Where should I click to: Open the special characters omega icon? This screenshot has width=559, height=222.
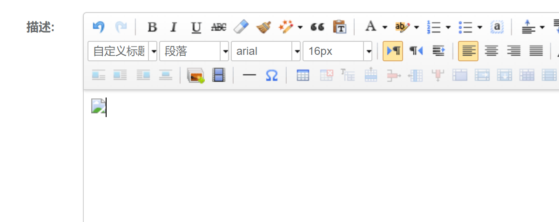click(x=272, y=75)
